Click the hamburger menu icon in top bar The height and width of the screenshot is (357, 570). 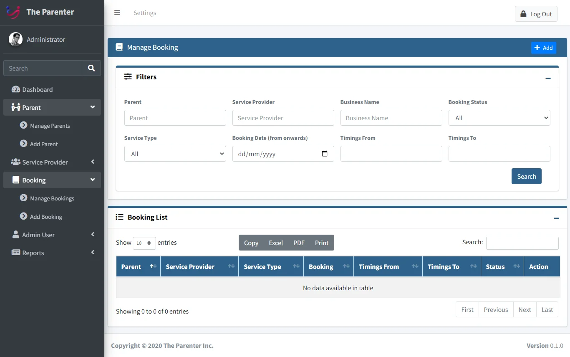(117, 13)
